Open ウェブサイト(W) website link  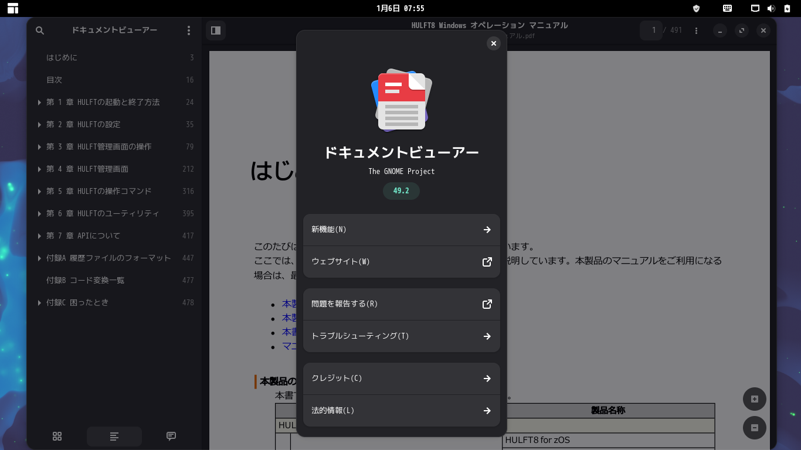[x=402, y=262]
